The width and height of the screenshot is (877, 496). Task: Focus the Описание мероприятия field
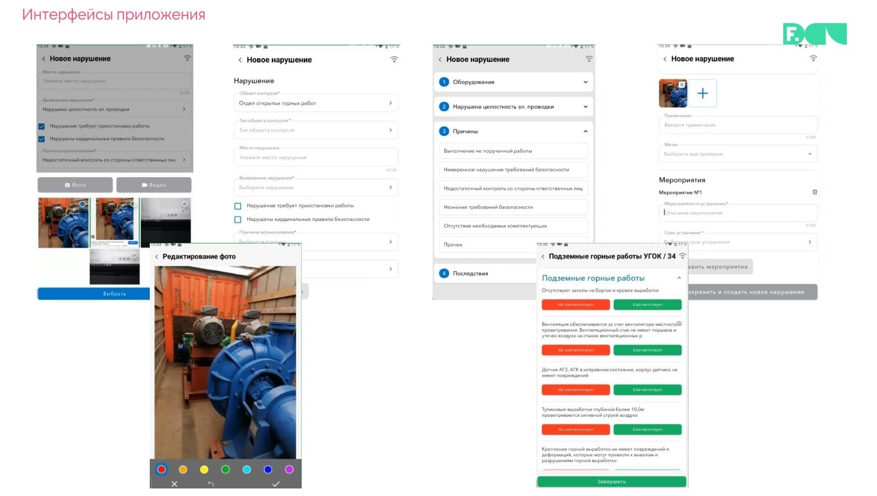pyautogui.click(x=738, y=213)
